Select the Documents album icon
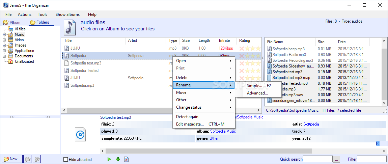 (10, 56)
